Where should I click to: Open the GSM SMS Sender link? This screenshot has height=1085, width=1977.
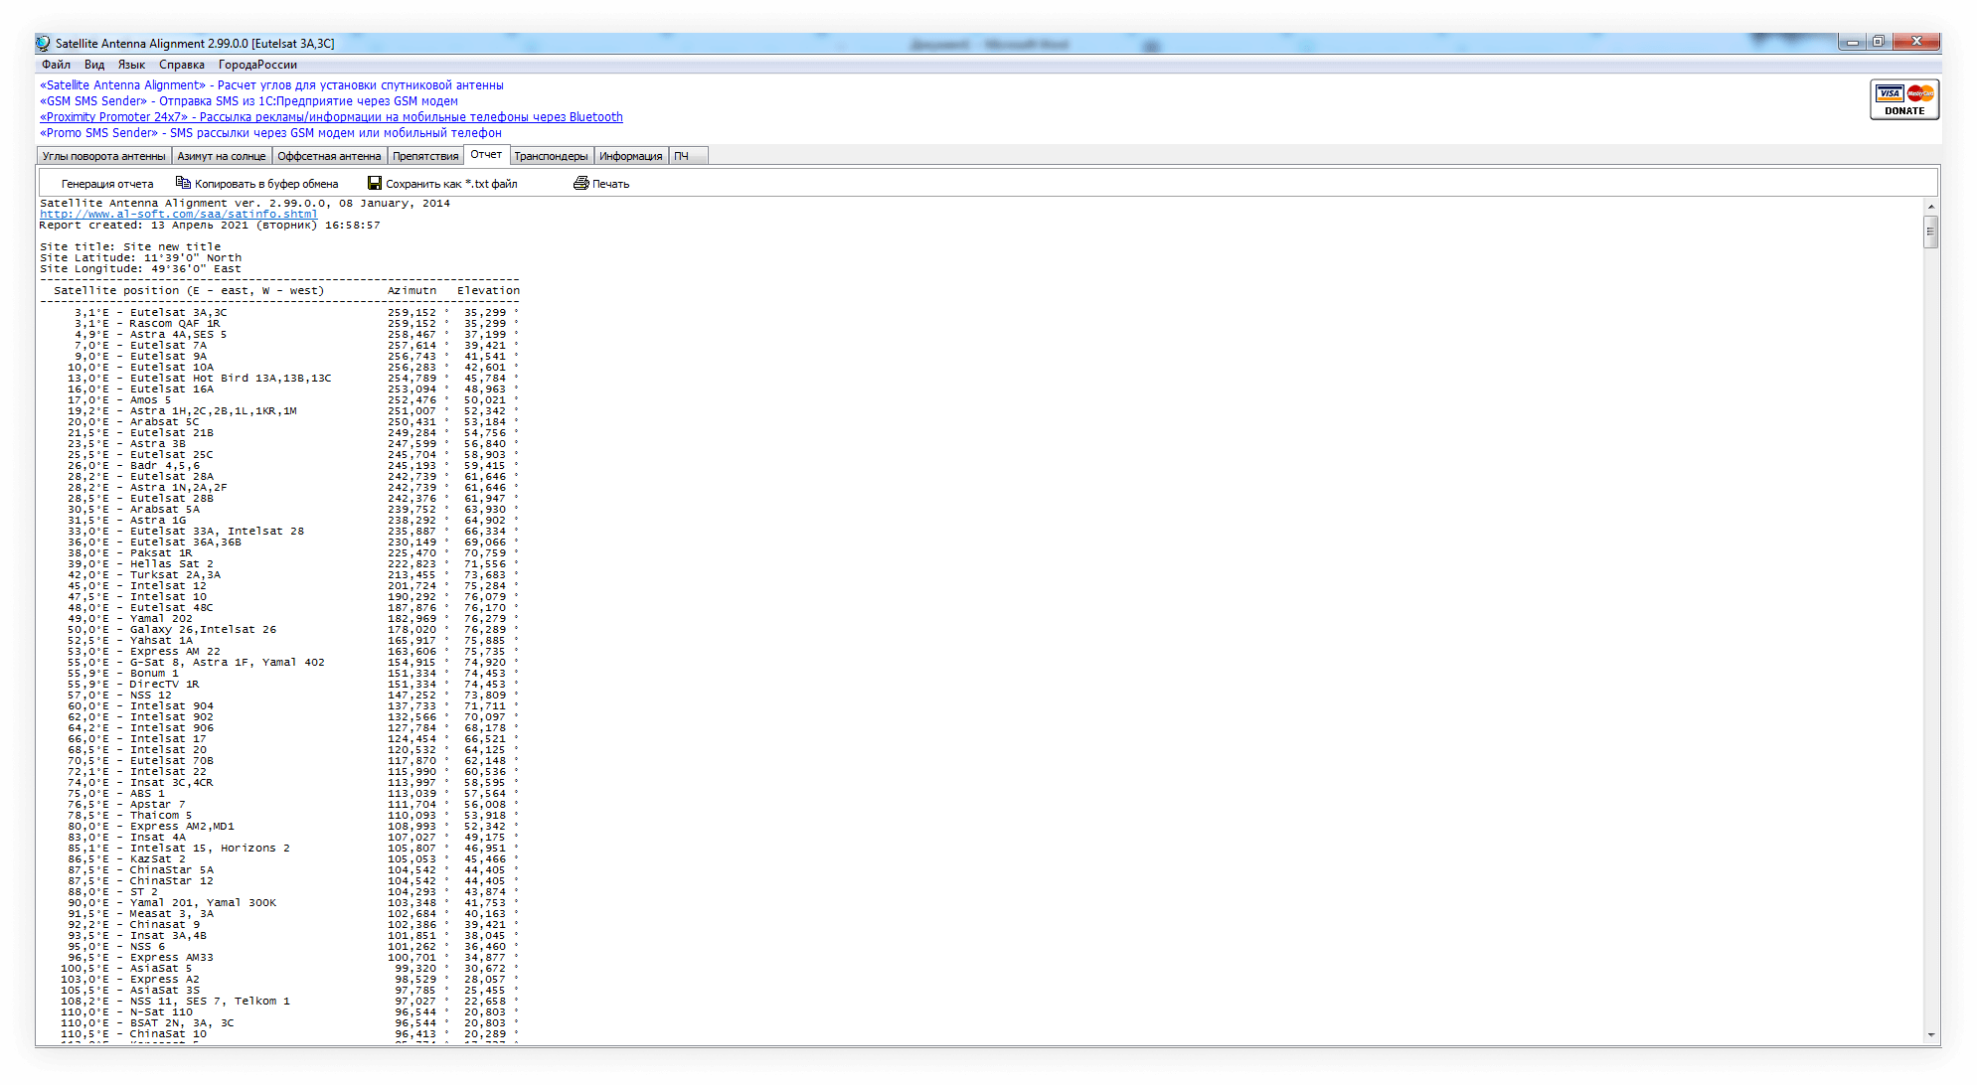pyautogui.click(x=248, y=101)
